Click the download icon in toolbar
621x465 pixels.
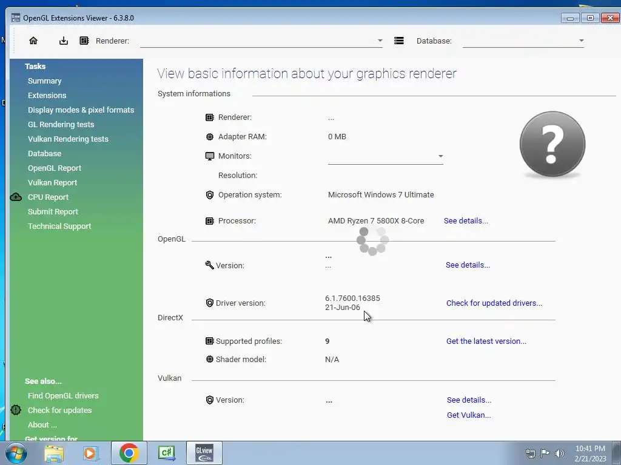63,41
